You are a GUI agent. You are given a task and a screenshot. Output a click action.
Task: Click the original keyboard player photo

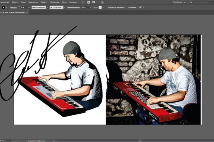point(154,80)
